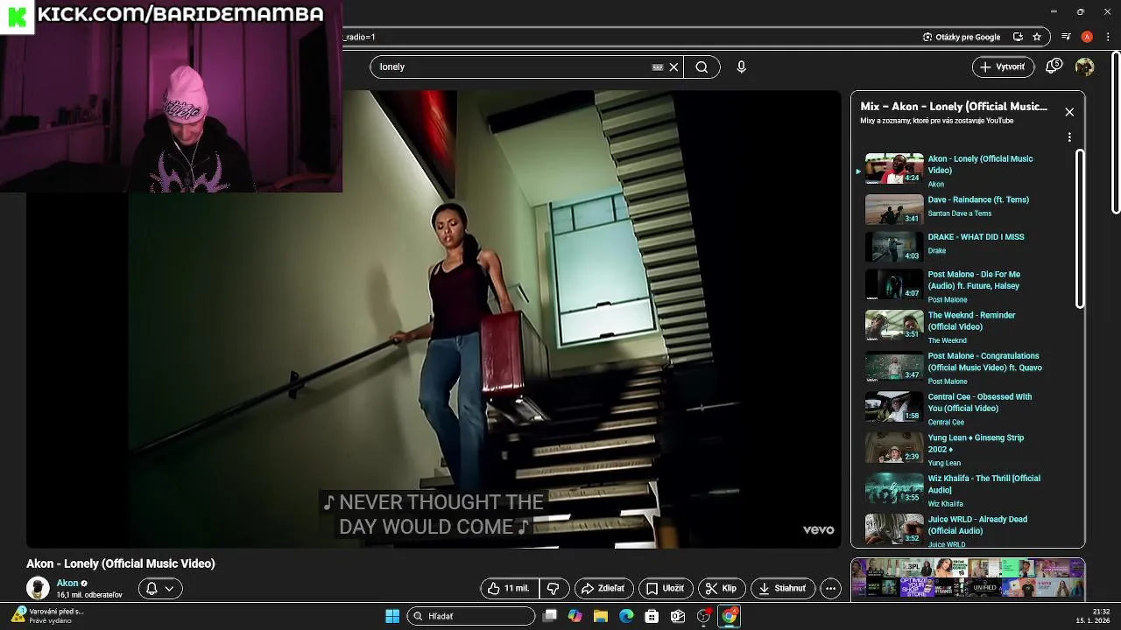Viewport: 1121px width, 630px height.
Task: Install app via address bar icon
Action: [x=1018, y=37]
